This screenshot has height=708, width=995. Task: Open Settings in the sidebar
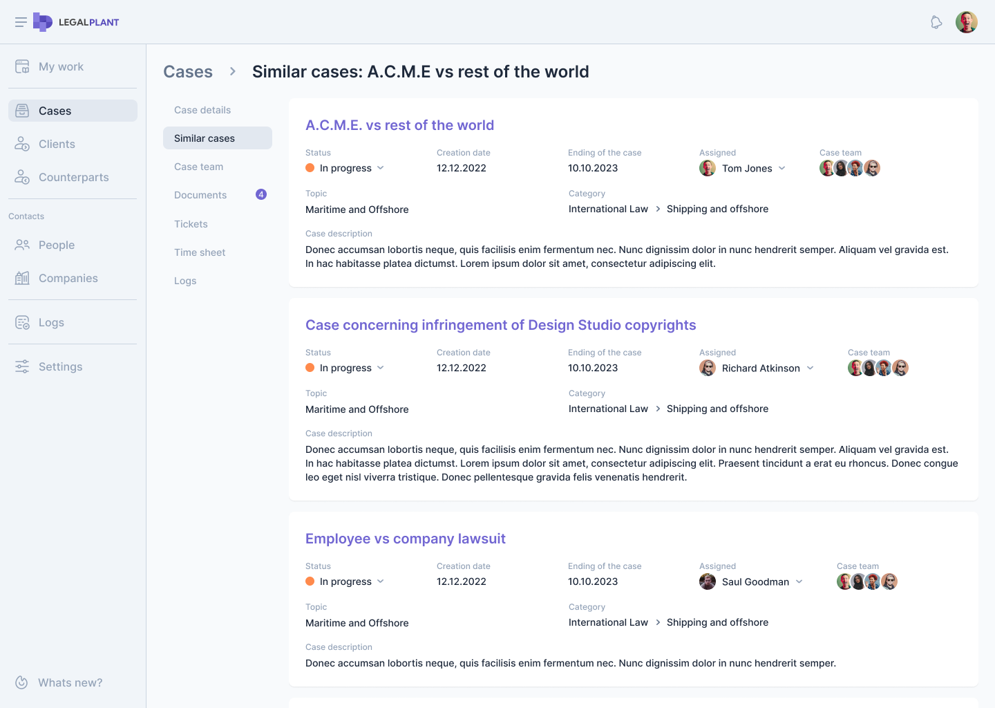coord(60,366)
